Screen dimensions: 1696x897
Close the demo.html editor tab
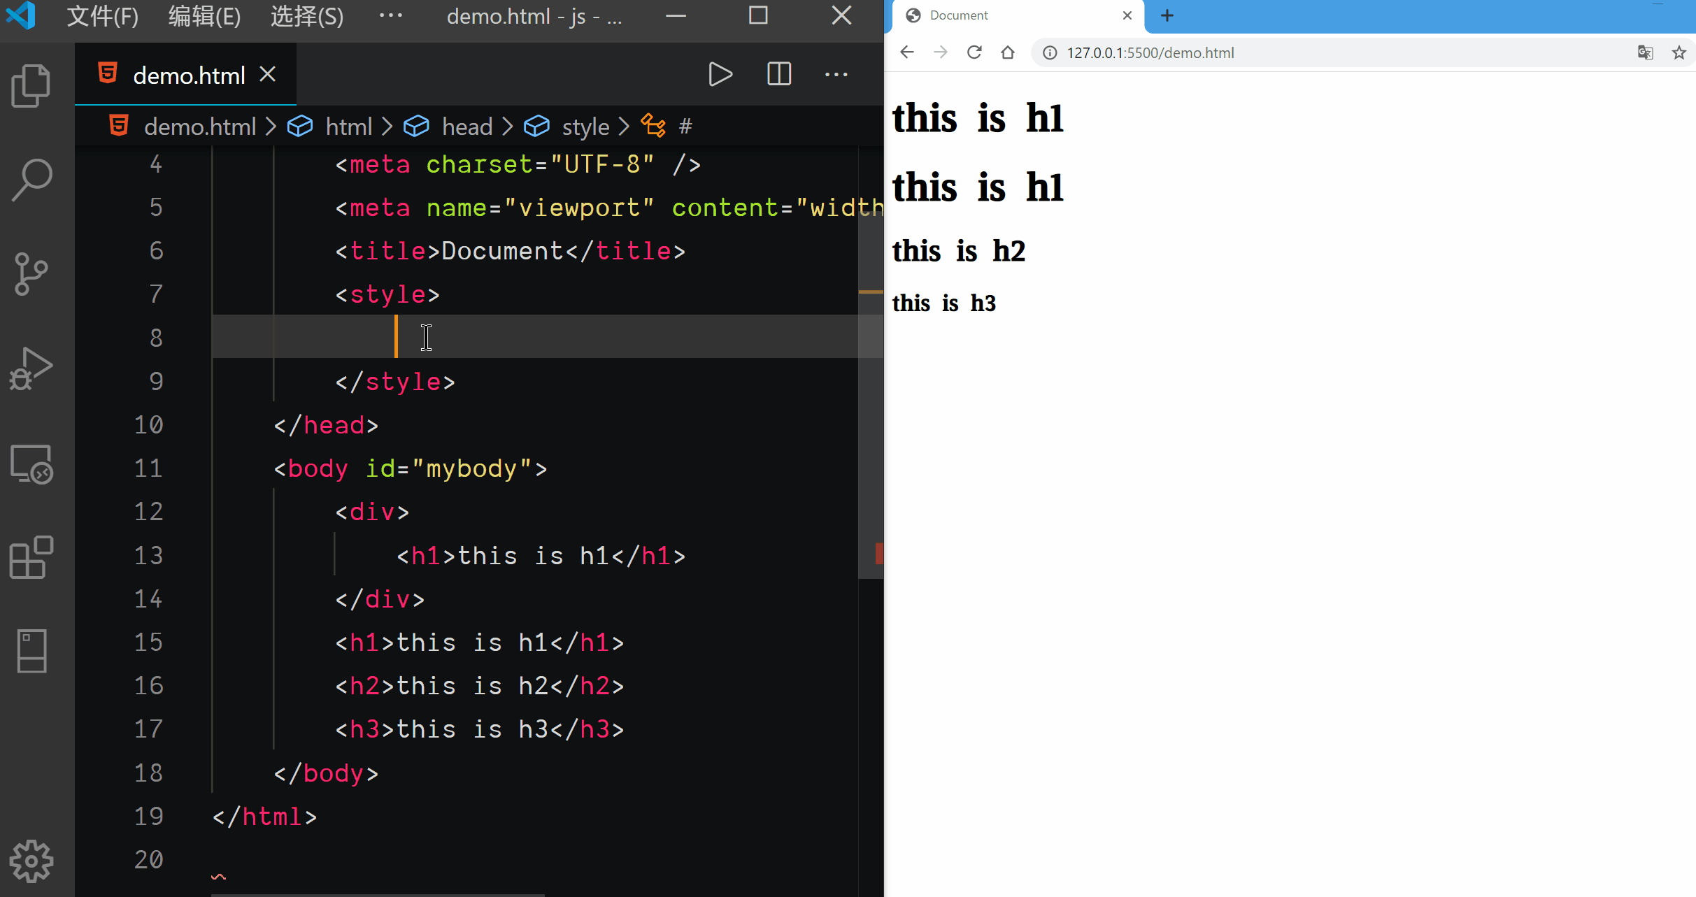[267, 74]
